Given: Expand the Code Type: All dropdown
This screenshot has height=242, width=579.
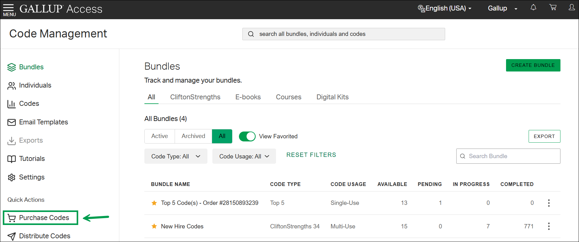Looking at the screenshot, I should 176,156.
